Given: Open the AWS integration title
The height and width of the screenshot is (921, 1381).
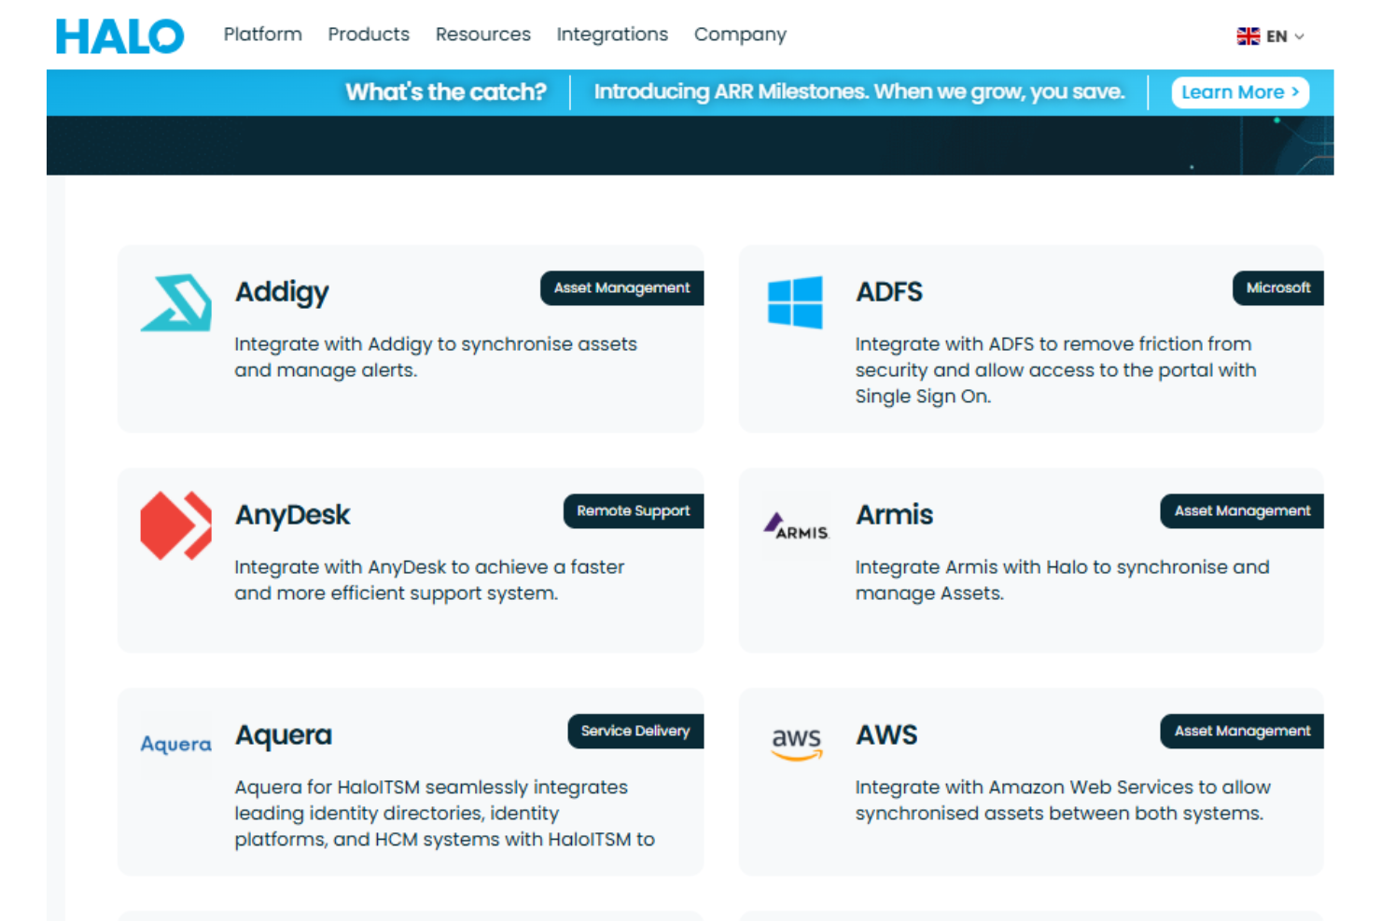Looking at the screenshot, I should pyautogui.click(x=887, y=734).
